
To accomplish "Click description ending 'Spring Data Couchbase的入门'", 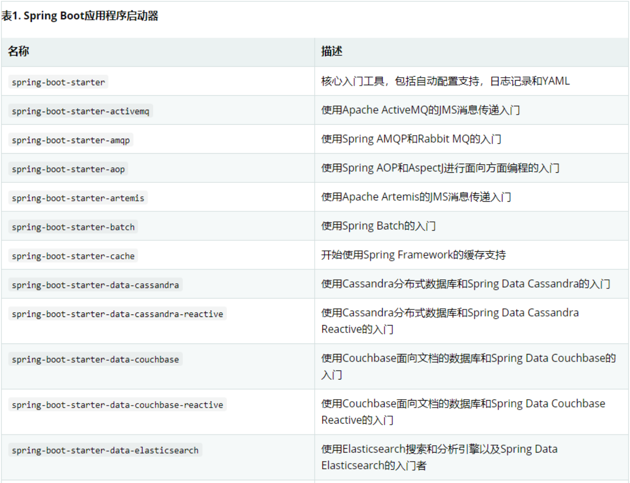I will (469, 366).
